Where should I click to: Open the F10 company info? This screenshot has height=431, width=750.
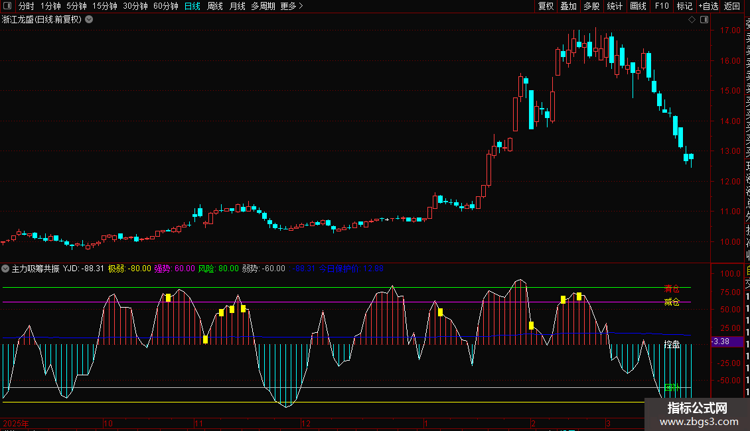662,7
